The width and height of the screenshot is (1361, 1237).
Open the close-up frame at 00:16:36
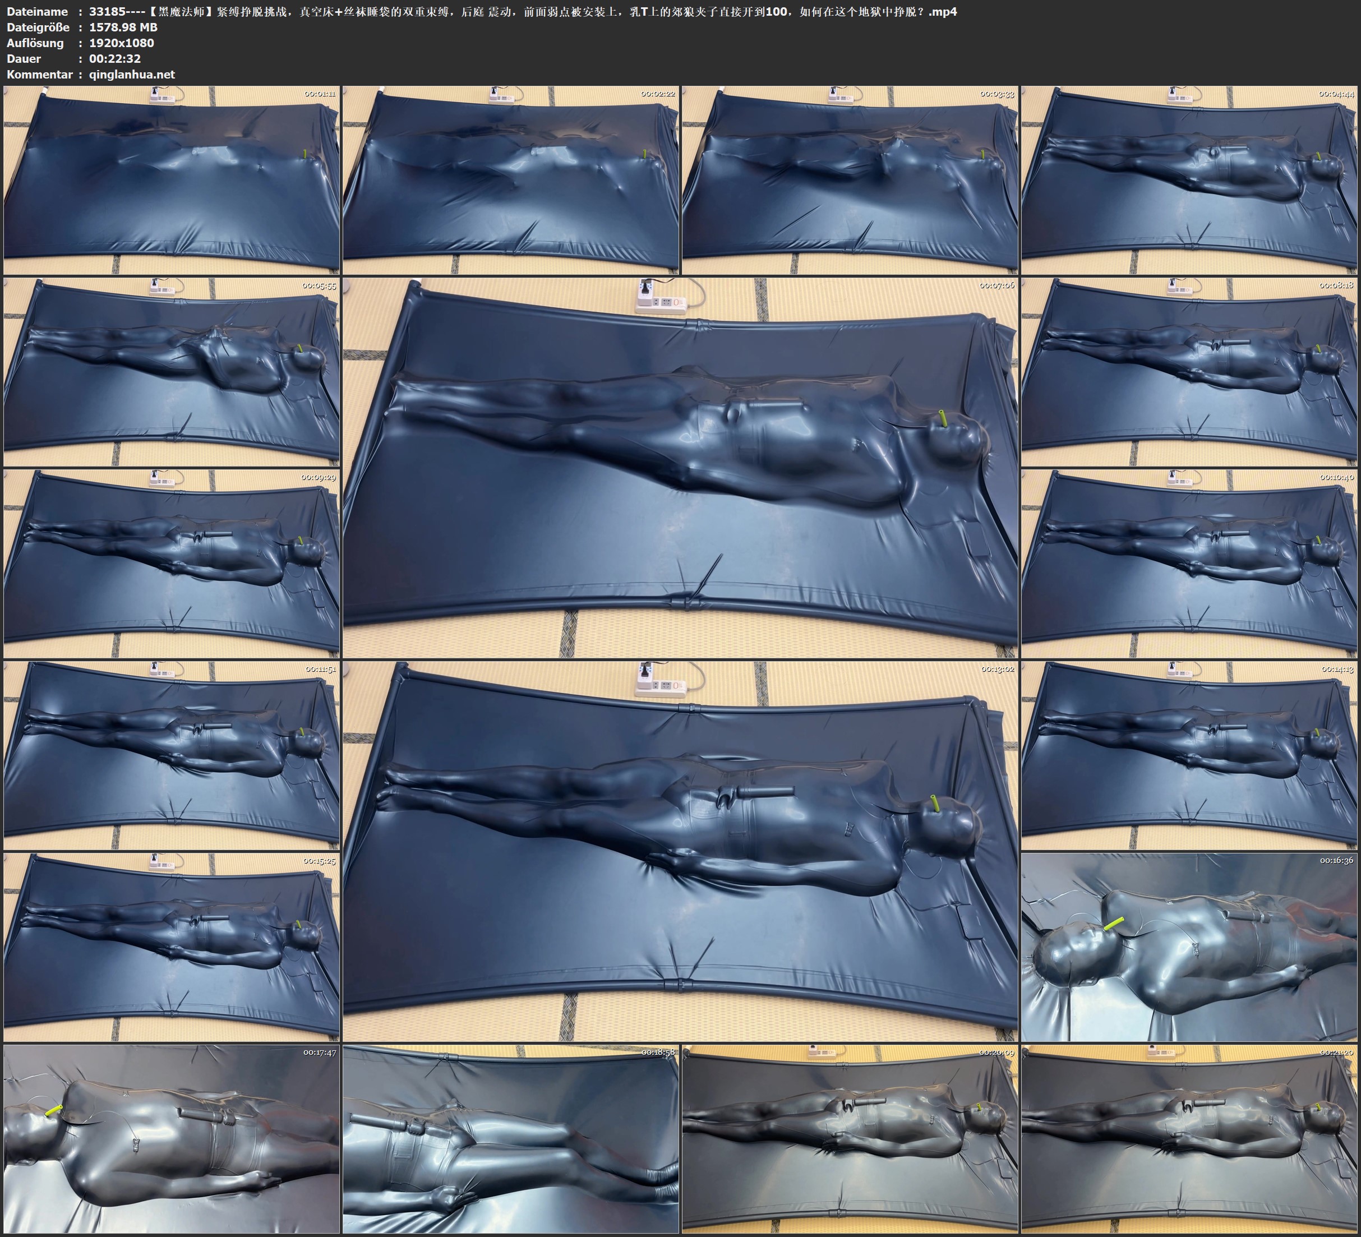click(1189, 947)
